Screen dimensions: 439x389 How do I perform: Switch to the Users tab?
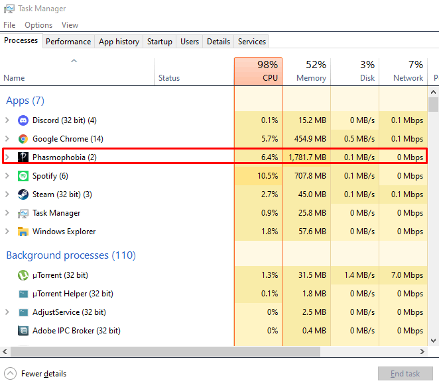[190, 42]
